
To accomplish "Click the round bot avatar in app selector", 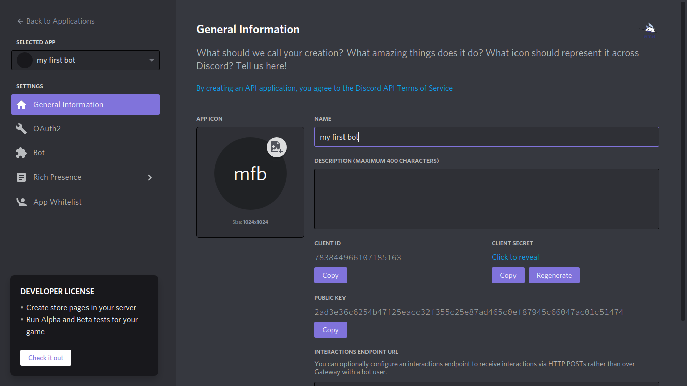I will [25, 60].
